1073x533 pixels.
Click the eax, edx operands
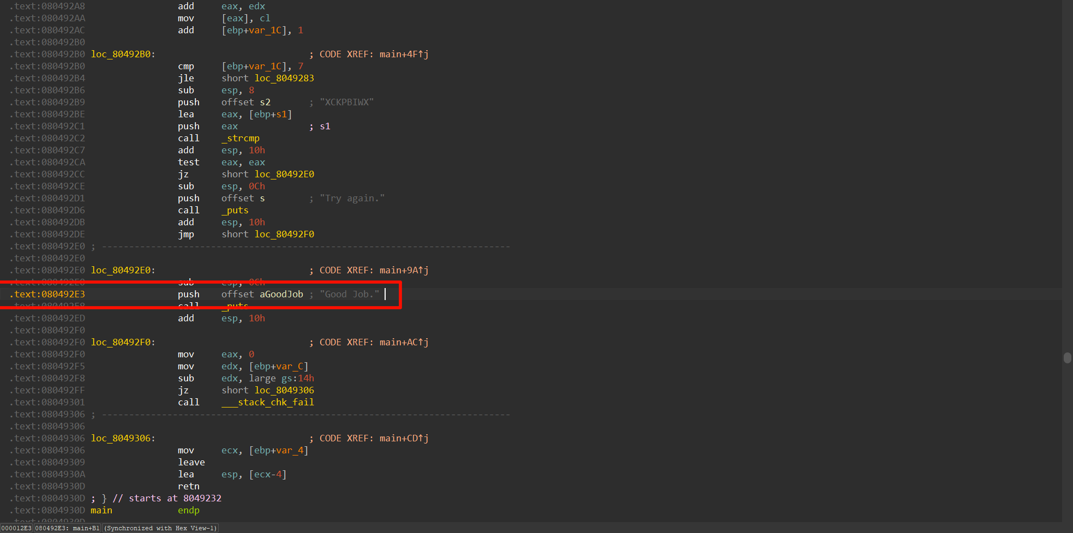coord(243,6)
